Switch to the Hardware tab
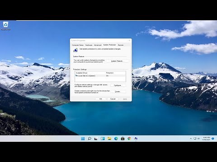 point(89,45)
